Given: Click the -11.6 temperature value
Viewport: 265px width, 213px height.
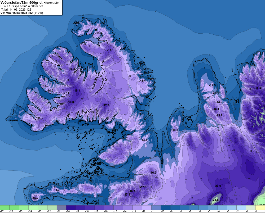Looking at the screenshot, I should tap(153, 79).
